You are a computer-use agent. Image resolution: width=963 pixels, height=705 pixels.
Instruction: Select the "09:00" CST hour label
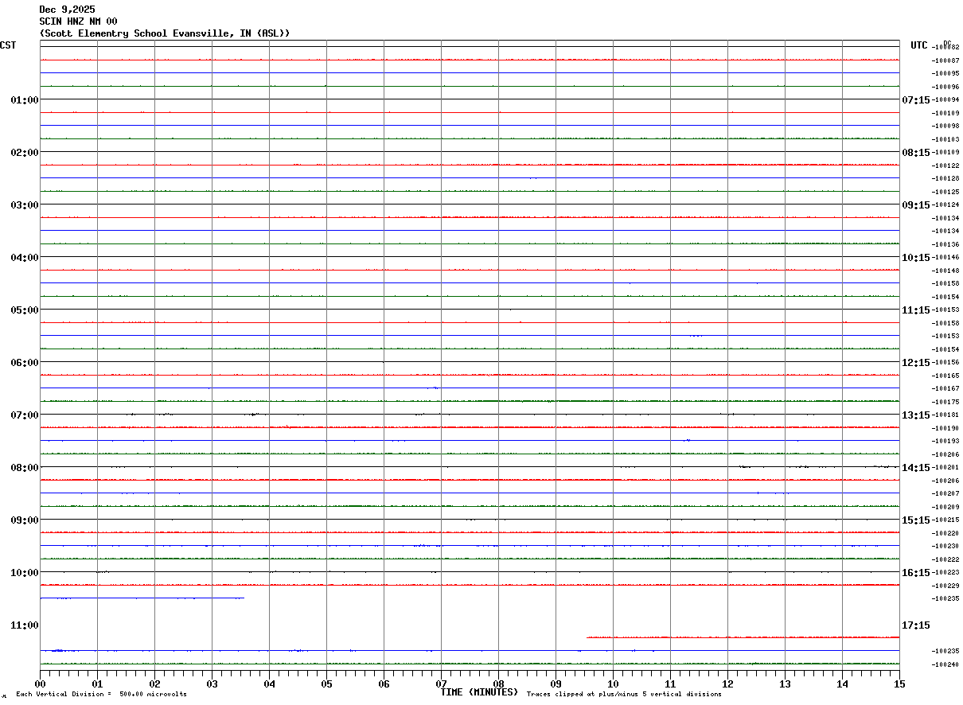coord(25,520)
